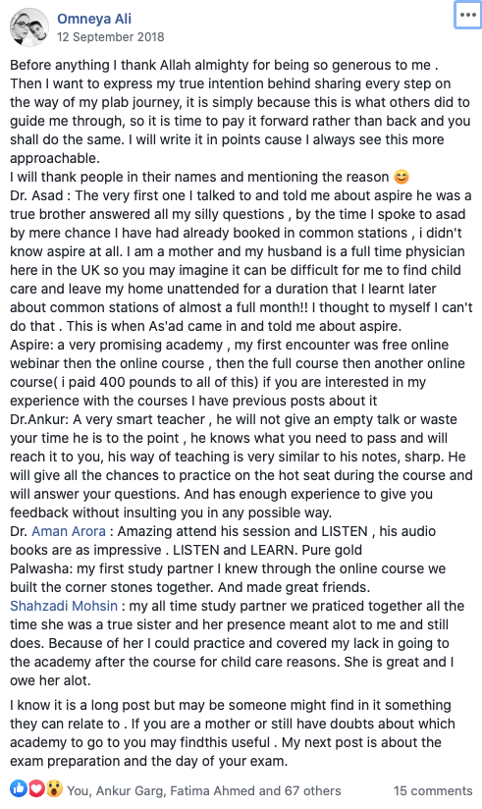Click the red heart Love reaction icon

35,789
